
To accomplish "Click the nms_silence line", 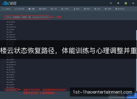I will (10, 87).
